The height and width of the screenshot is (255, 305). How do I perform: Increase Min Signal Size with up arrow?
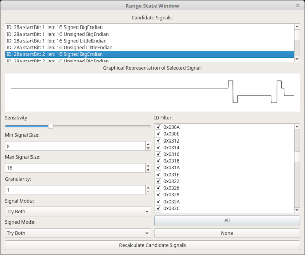coord(148,144)
